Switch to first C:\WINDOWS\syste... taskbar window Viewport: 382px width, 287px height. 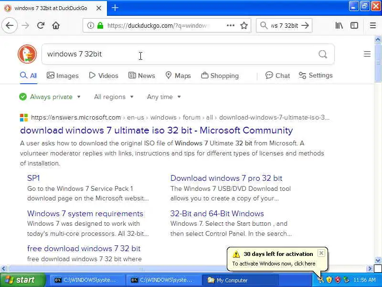(x=87, y=280)
